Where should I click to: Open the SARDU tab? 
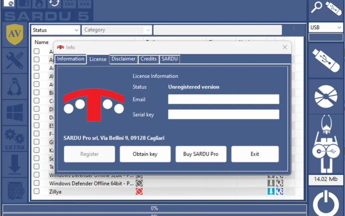[x=170, y=59]
